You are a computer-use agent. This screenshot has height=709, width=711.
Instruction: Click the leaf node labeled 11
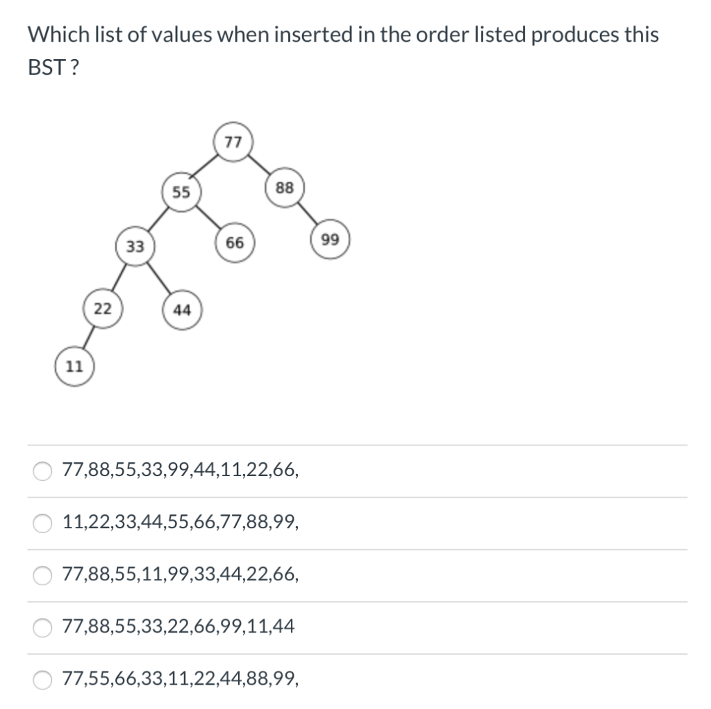(74, 365)
